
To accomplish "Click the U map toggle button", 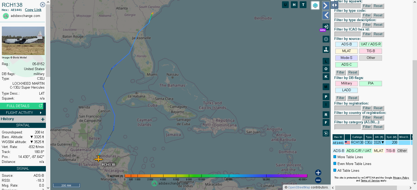I will tap(285, 5).
